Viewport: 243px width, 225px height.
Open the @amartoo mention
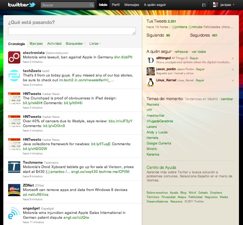point(56,172)
